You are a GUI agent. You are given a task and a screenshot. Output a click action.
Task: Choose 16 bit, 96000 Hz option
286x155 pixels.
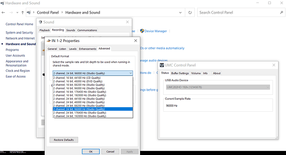[93, 88]
